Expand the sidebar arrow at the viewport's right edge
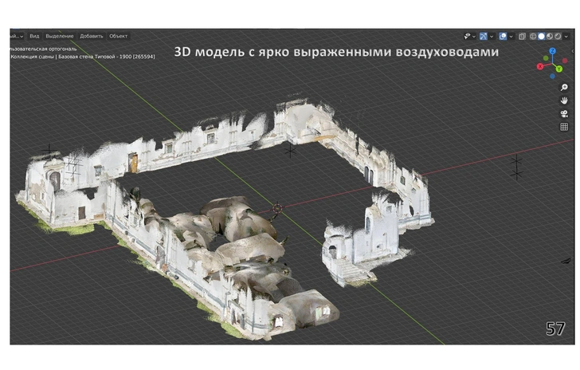 tap(572, 51)
